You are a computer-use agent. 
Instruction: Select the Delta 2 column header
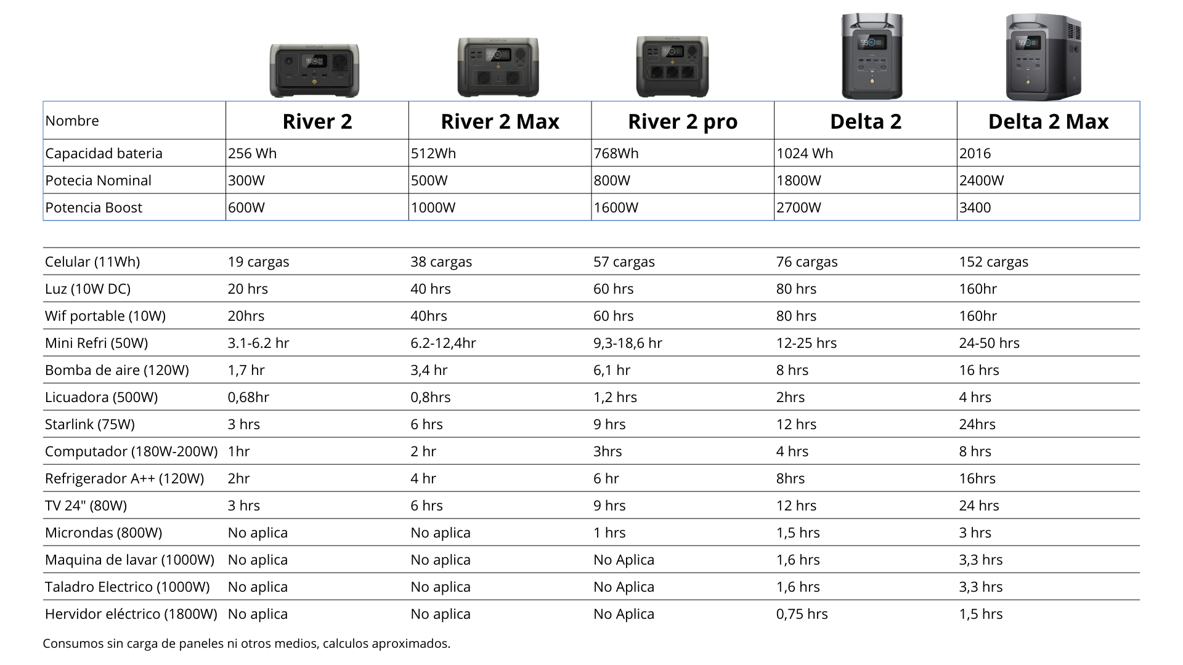(x=866, y=121)
